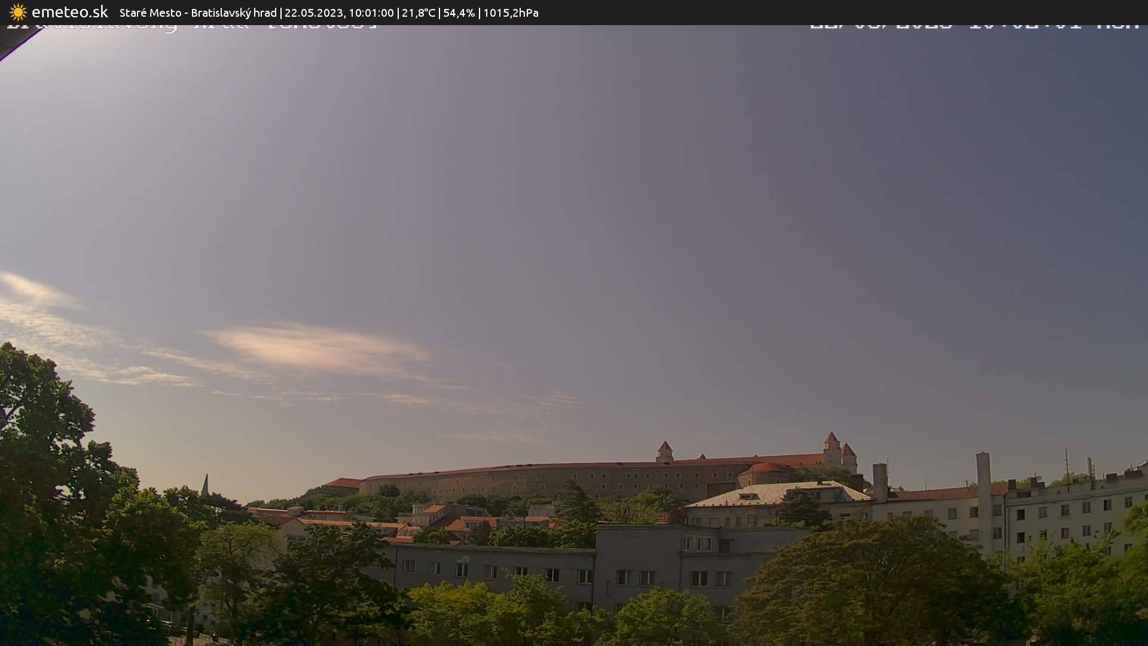This screenshot has height=646, width=1148.
Task: Click the emeteo.sk wordmark text
Action: click(x=71, y=12)
